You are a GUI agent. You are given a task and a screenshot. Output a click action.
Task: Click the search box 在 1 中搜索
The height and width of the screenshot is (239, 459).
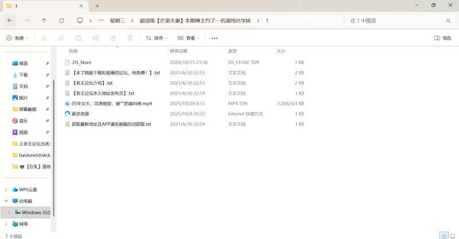[x=399, y=21]
